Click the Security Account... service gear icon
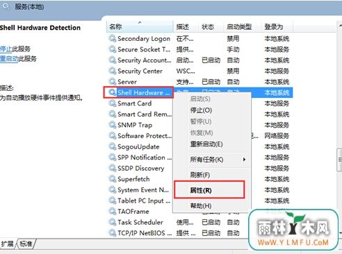This screenshot has width=342, height=254. pyautogui.click(x=113, y=60)
